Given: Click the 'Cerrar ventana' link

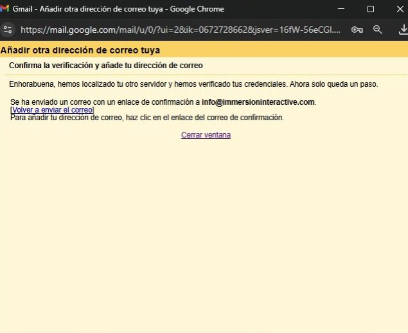Looking at the screenshot, I should [x=206, y=135].
